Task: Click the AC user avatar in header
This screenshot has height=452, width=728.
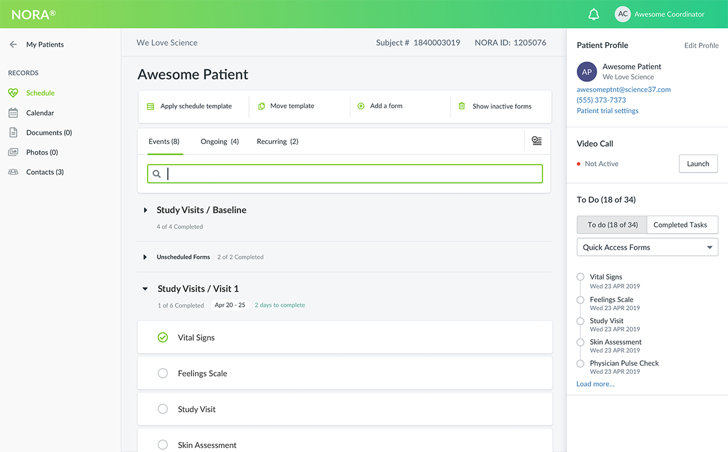Action: tap(622, 14)
